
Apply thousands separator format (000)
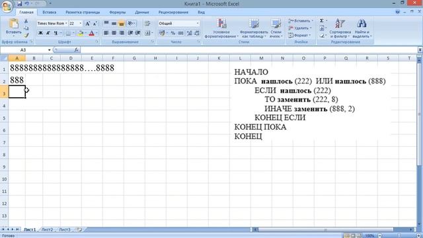click(x=180, y=33)
